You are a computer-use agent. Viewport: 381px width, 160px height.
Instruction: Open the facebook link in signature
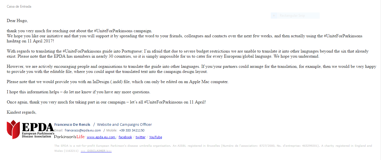coord(125,137)
